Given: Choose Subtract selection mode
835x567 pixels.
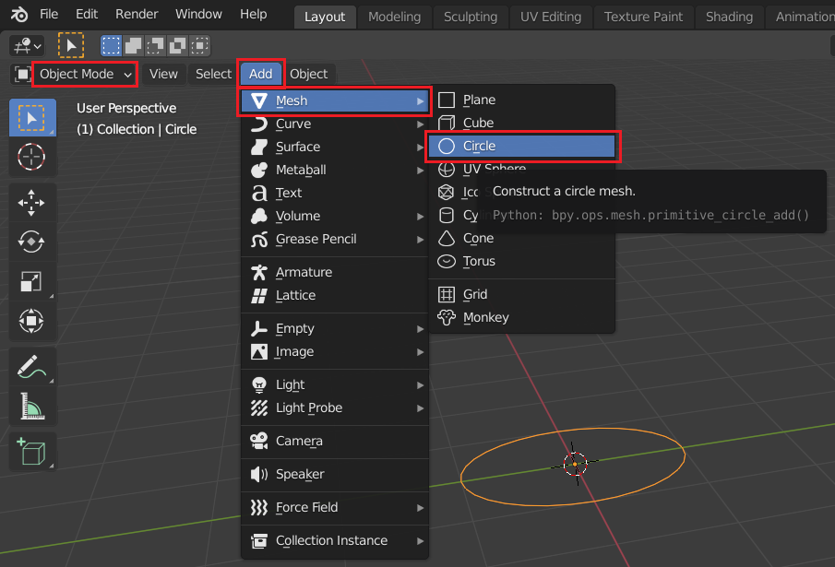Looking at the screenshot, I should pyautogui.click(x=155, y=46).
